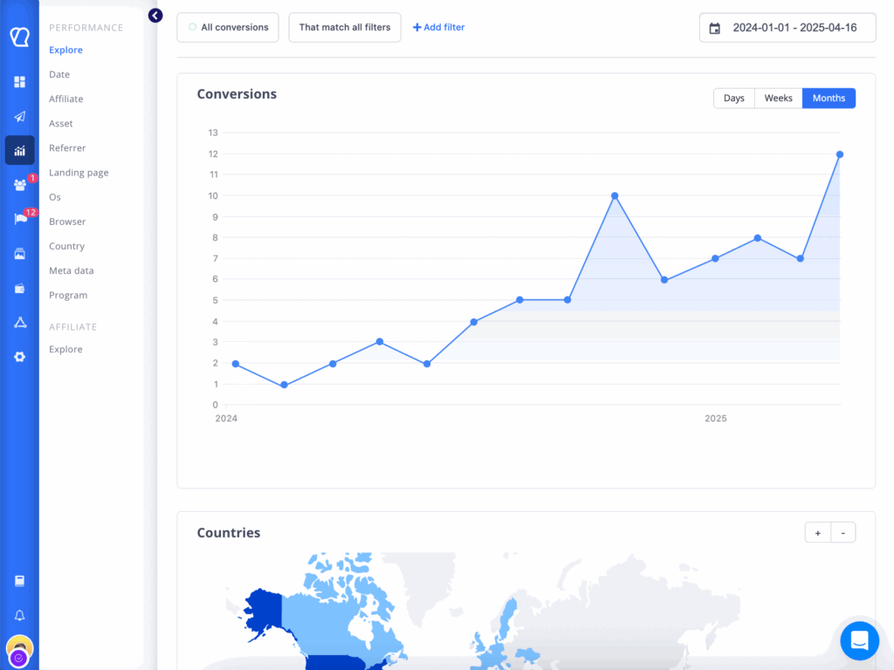Click the notifications bell icon
The height and width of the screenshot is (670, 894).
point(19,616)
